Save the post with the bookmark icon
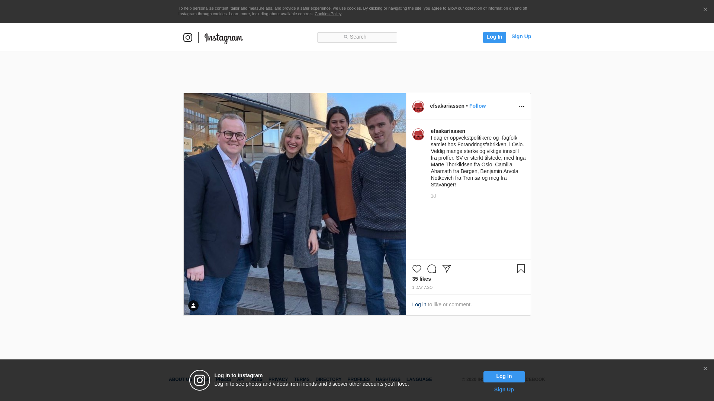 pyautogui.click(x=521, y=269)
